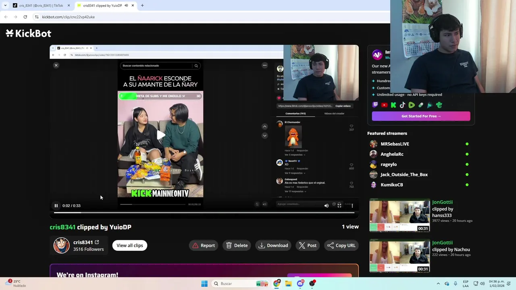Click the Twitch icon in the ad
Viewport: 516px width, 290px height.
tap(375, 105)
